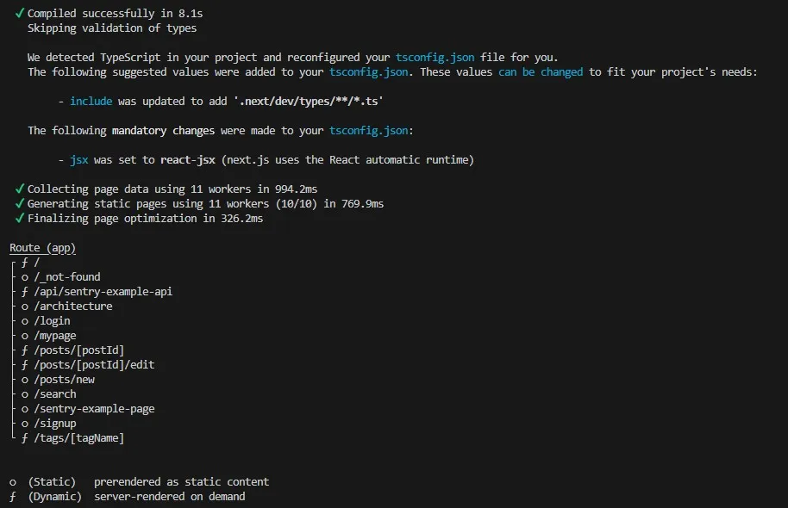
Task: Select the /posts/[postId]/edit route entry
Action: (94, 365)
